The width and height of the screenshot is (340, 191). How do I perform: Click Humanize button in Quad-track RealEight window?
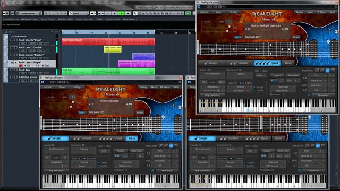(324, 95)
